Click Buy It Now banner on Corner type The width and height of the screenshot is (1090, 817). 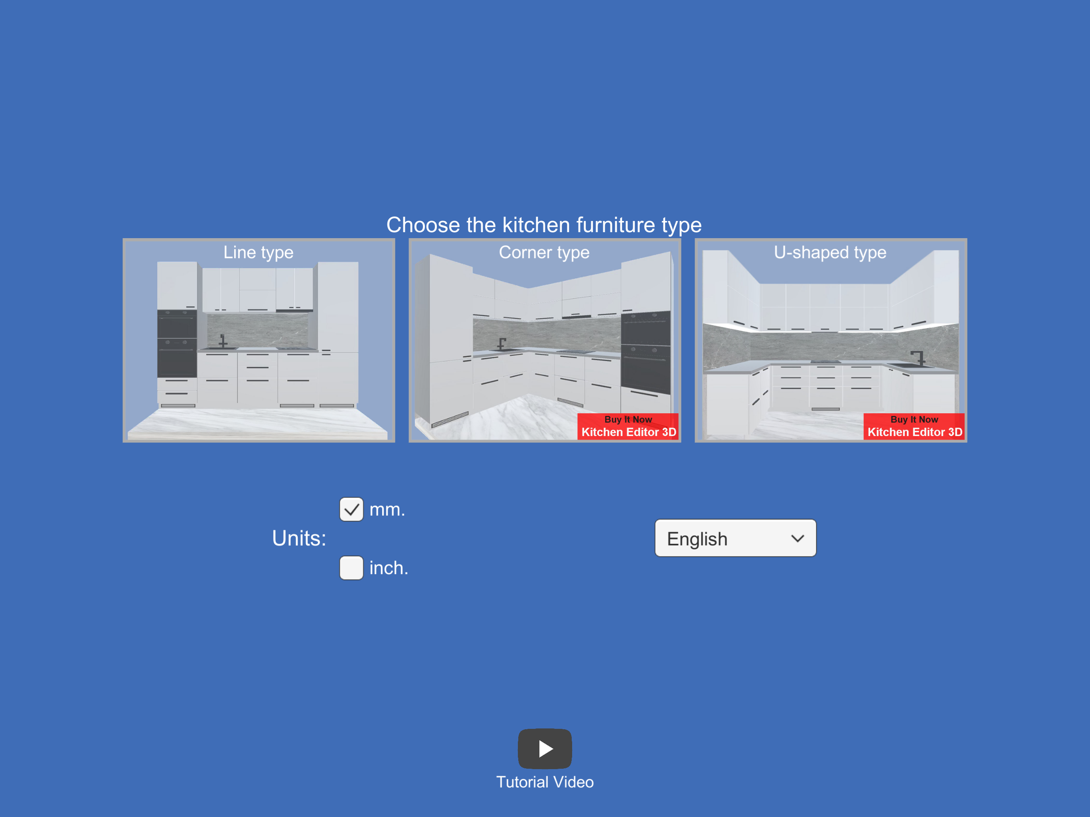628,426
